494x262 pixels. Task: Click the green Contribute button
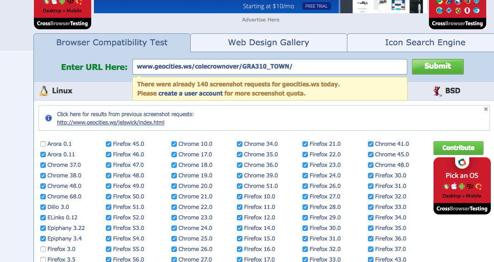click(458, 148)
